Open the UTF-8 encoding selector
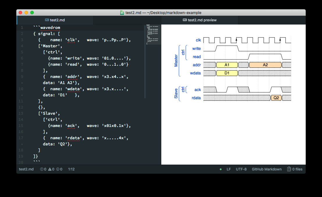Viewport: 322px width, 197px height. [x=241, y=169]
